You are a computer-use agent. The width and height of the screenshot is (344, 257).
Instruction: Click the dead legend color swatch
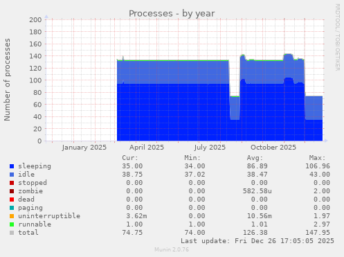pyautogui.click(x=12, y=200)
